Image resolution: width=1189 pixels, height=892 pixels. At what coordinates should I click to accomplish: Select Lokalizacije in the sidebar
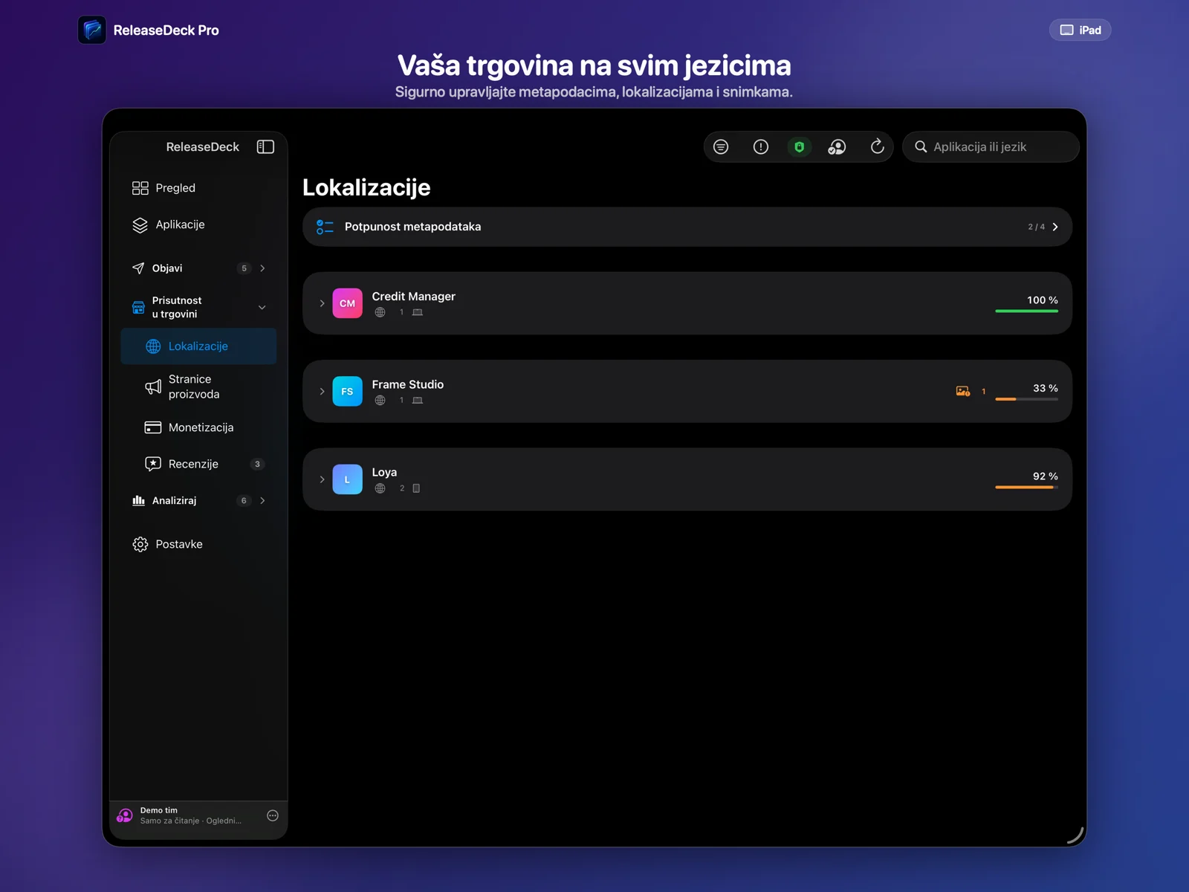[x=198, y=346]
